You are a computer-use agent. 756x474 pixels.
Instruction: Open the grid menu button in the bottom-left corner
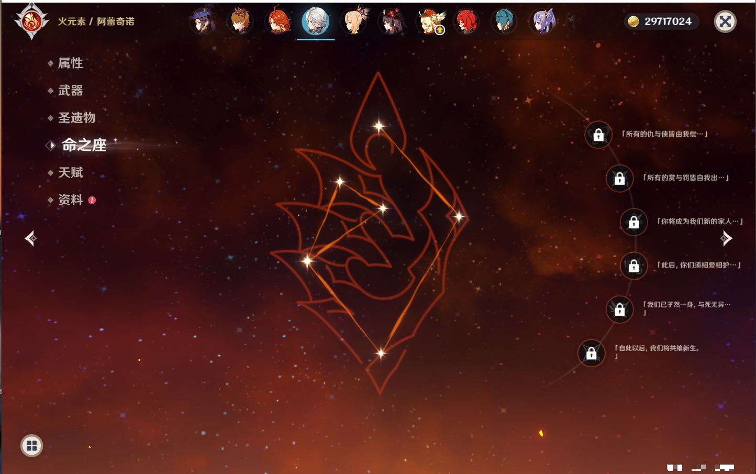pos(31,446)
